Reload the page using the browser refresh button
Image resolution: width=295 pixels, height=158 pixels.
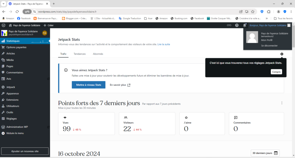(x=17, y=12)
